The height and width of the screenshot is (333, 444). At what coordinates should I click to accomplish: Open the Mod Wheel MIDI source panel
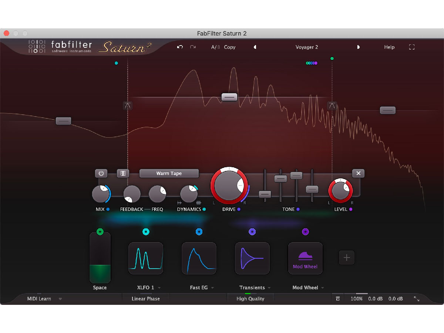[306, 258]
